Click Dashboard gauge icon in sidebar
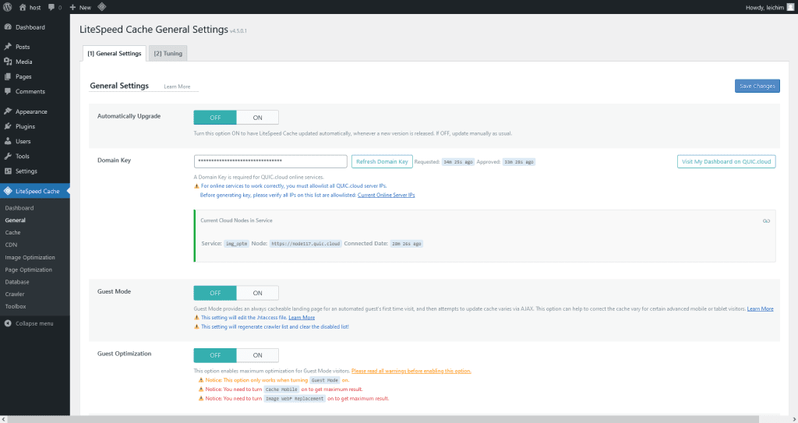This screenshot has height=423, width=798. 8,27
